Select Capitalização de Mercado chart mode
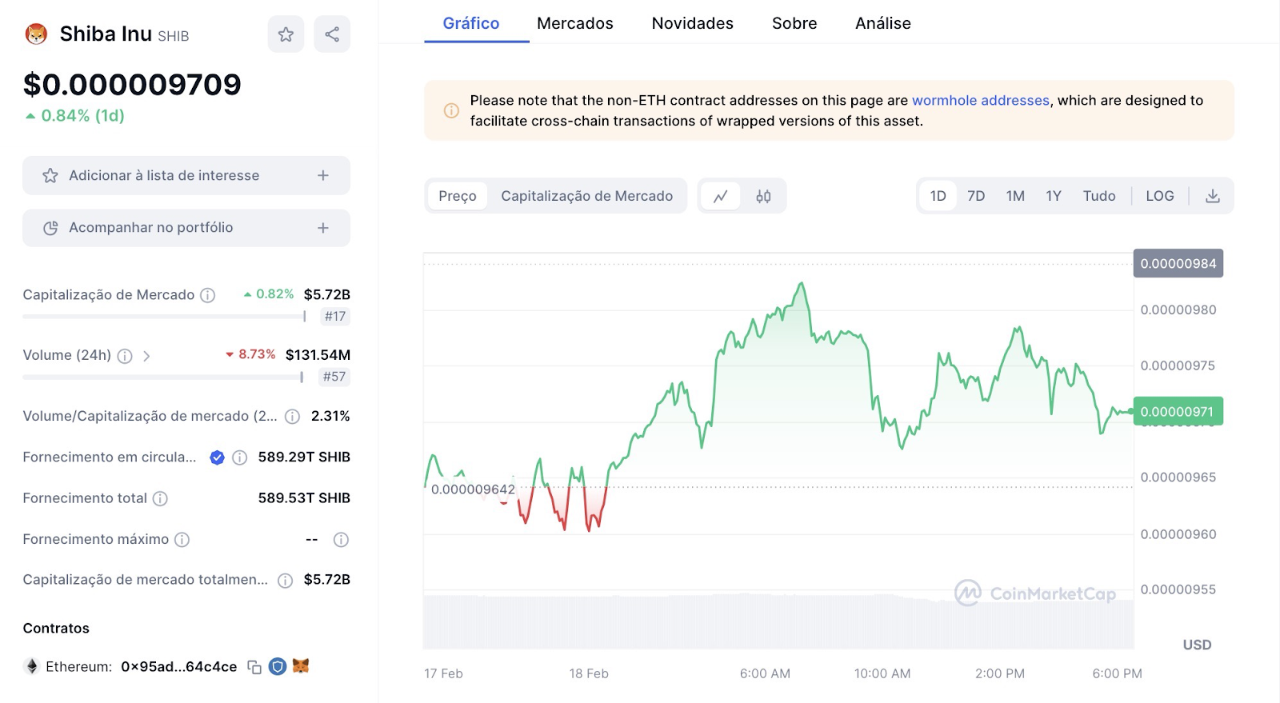Screen dimensions: 1280x703 click(587, 196)
